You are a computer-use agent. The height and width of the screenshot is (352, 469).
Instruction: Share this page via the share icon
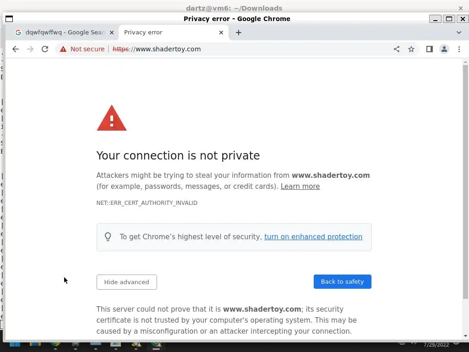pos(397,49)
